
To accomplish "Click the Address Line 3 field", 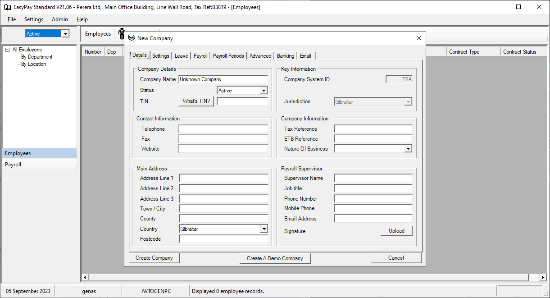I will (x=223, y=199).
